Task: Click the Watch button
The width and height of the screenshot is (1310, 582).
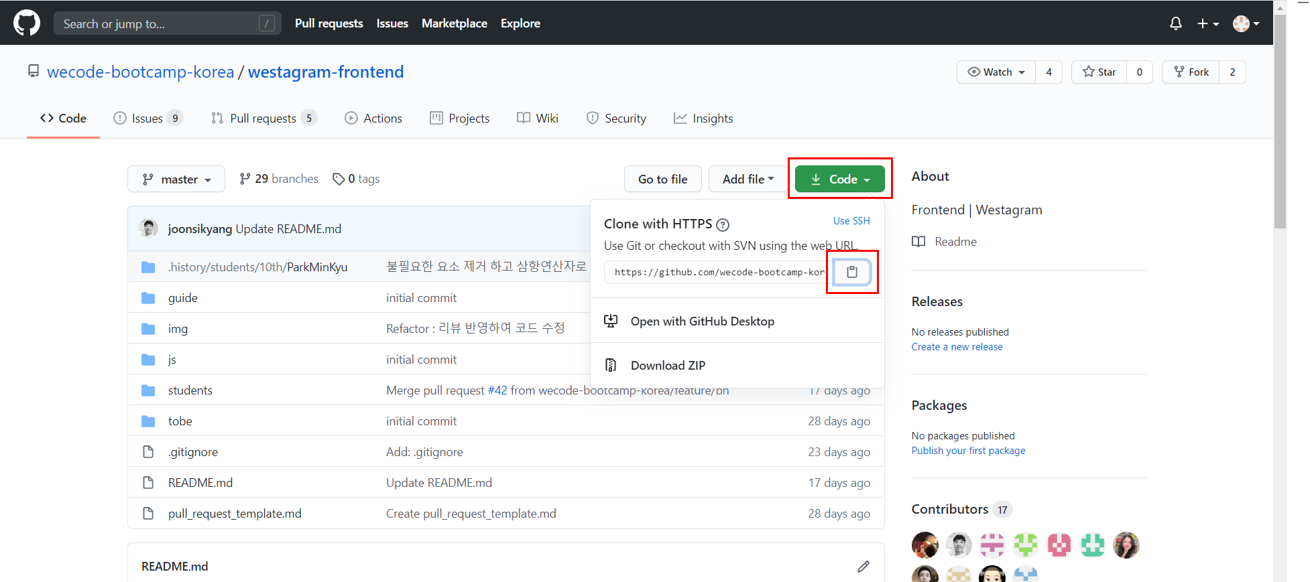Action: pos(996,72)
